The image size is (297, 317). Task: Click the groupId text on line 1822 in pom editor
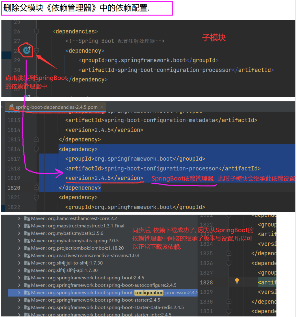pos(135,207)
